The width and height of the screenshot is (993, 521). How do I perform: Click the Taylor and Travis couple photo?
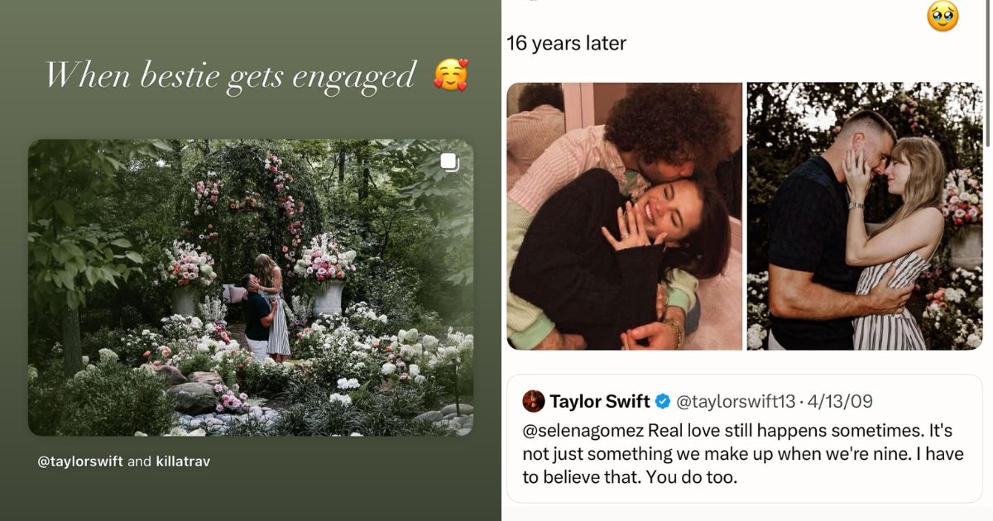[865, 215]
